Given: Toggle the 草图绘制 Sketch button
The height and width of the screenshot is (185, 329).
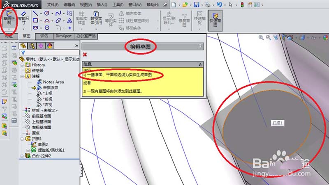Looking at the screenshot, I should coord(9,18).
